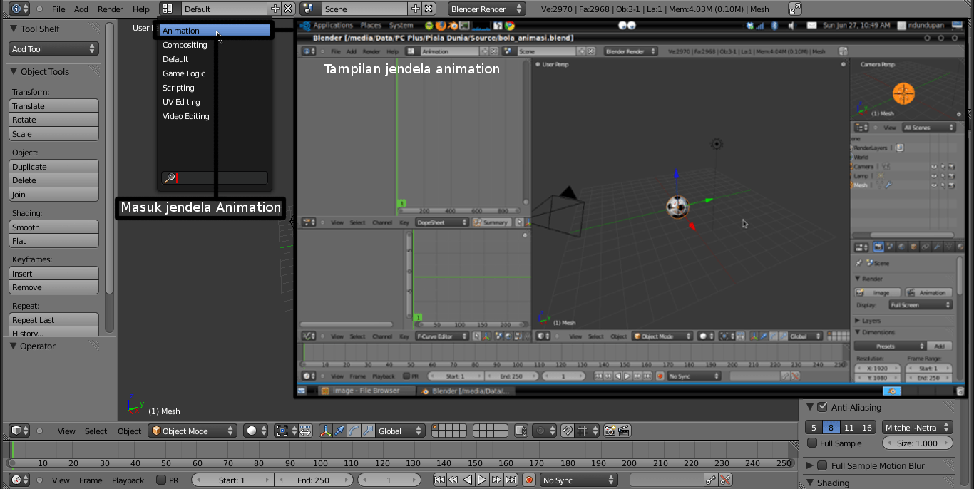Select the translate manipulator arrow icon
The height and width of the screenshot is (489, 974).
tap(340, 431)
